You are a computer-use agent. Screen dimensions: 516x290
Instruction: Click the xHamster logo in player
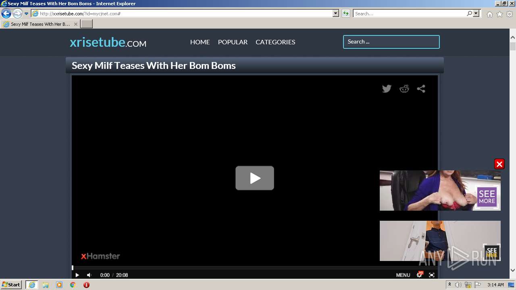(x=100, y=256)
